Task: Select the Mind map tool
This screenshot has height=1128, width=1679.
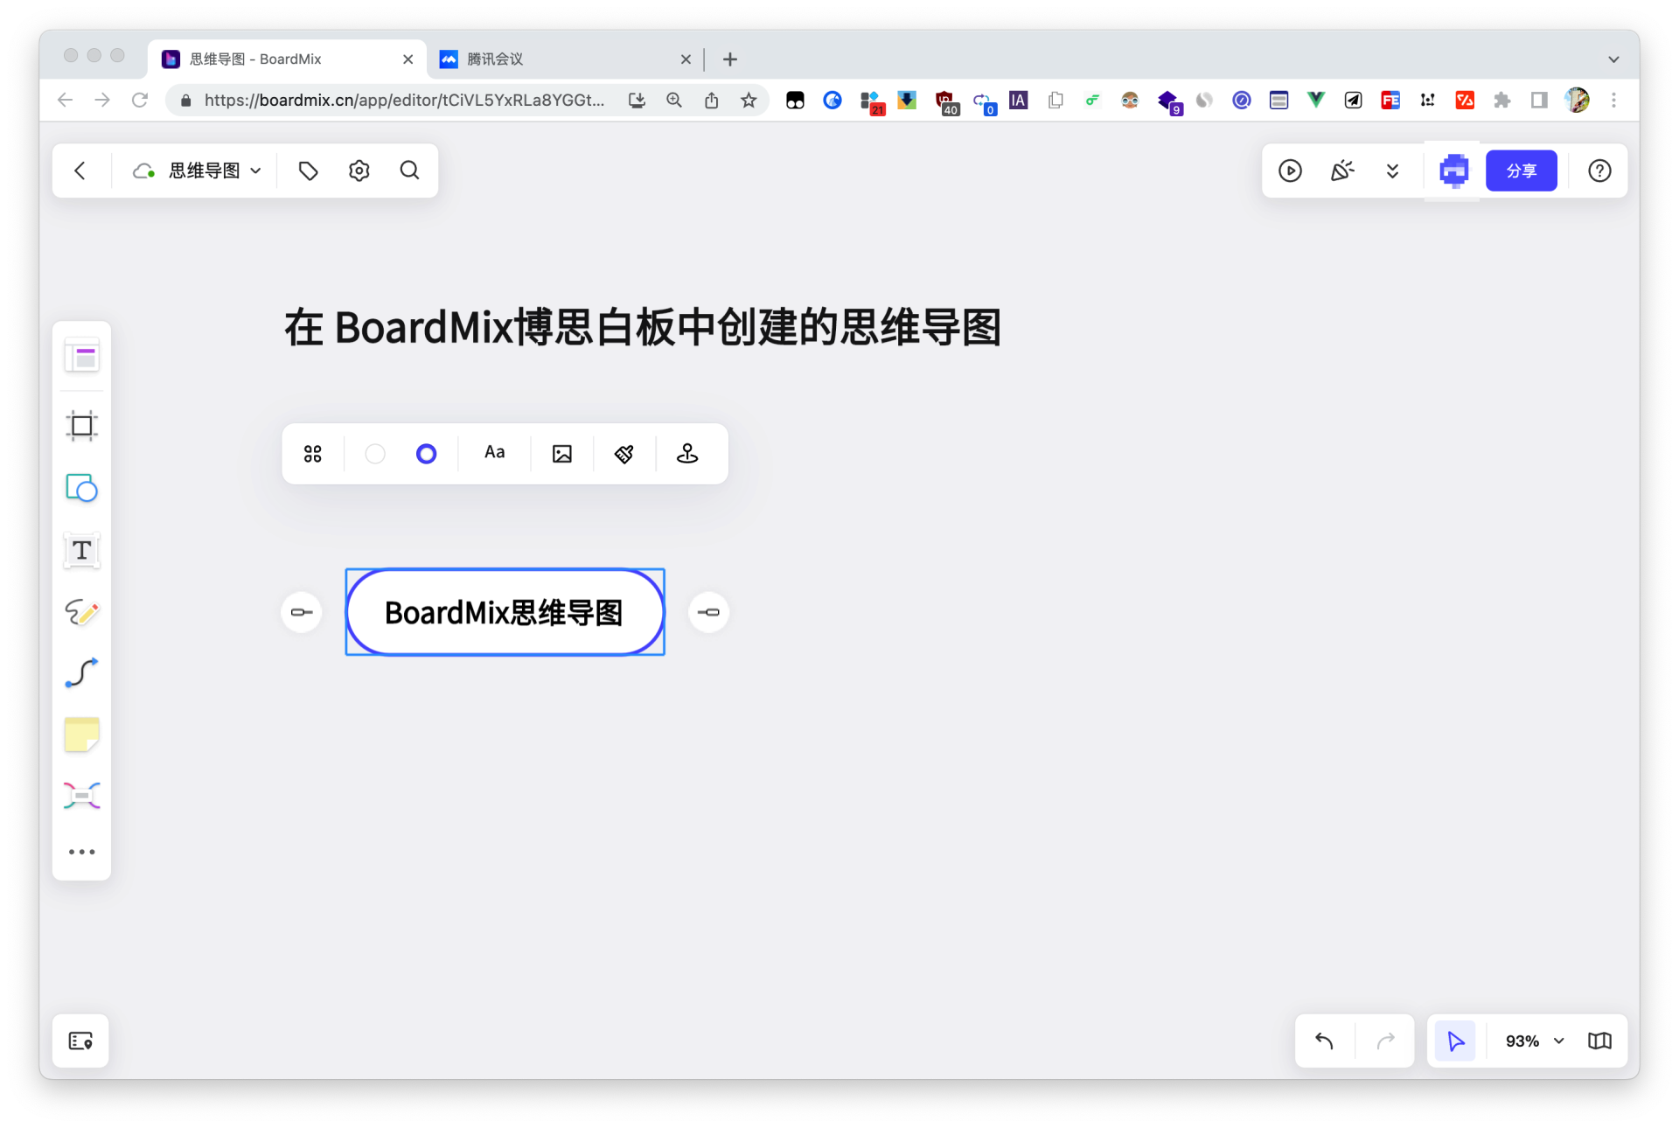Action: tap(82, 796)
